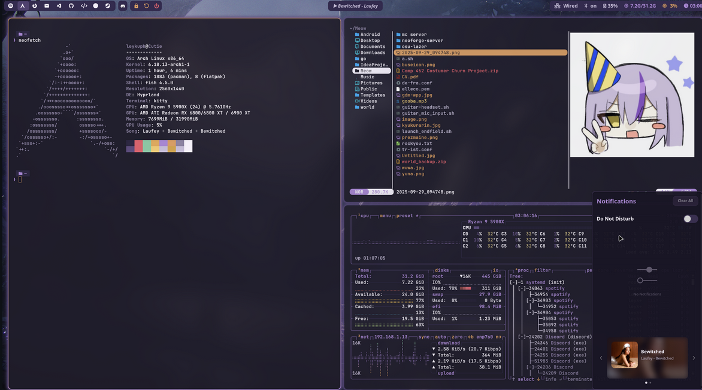Viewport: 702px width, 390px height.
Task: Click the 7.2G/31.2G memory usage module
Action: tap(640, 6)
